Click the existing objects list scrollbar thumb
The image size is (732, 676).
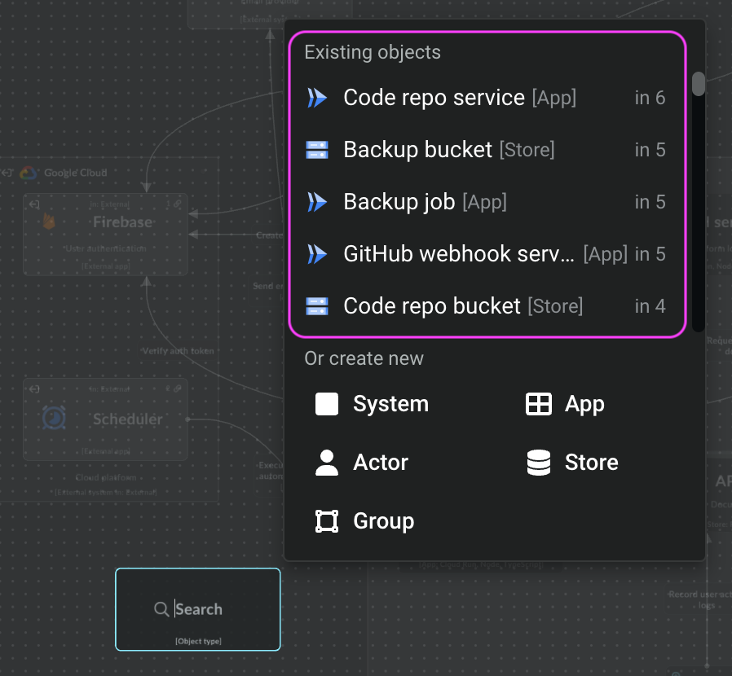click(x=698, y=84)
